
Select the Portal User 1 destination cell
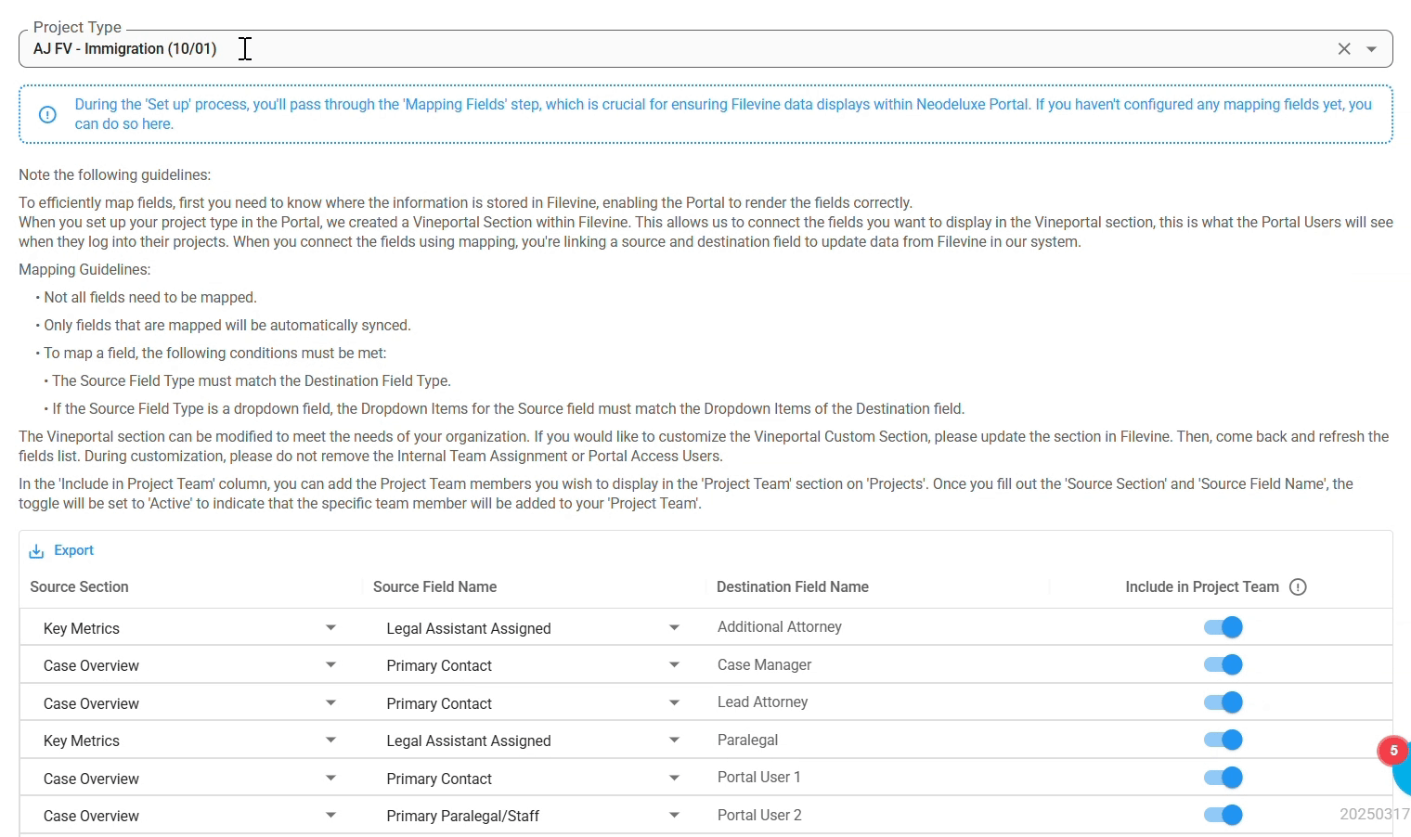tap(758, 778)
